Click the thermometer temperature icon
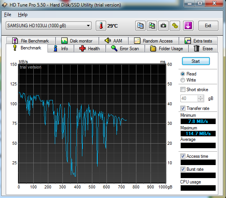Screen dimensions: 226x198 tap(101, 26)
